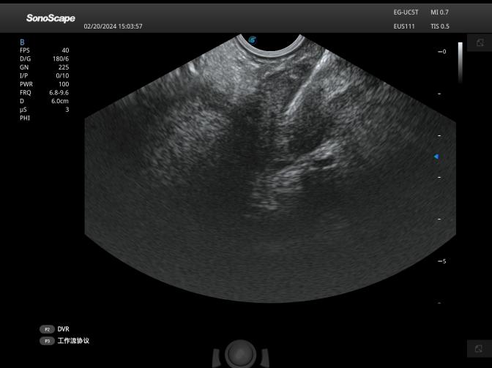The height and width of the screenshot is (368, 492).
Task: Click the 5 cm depth scale mark
Action: click(441, 261)
